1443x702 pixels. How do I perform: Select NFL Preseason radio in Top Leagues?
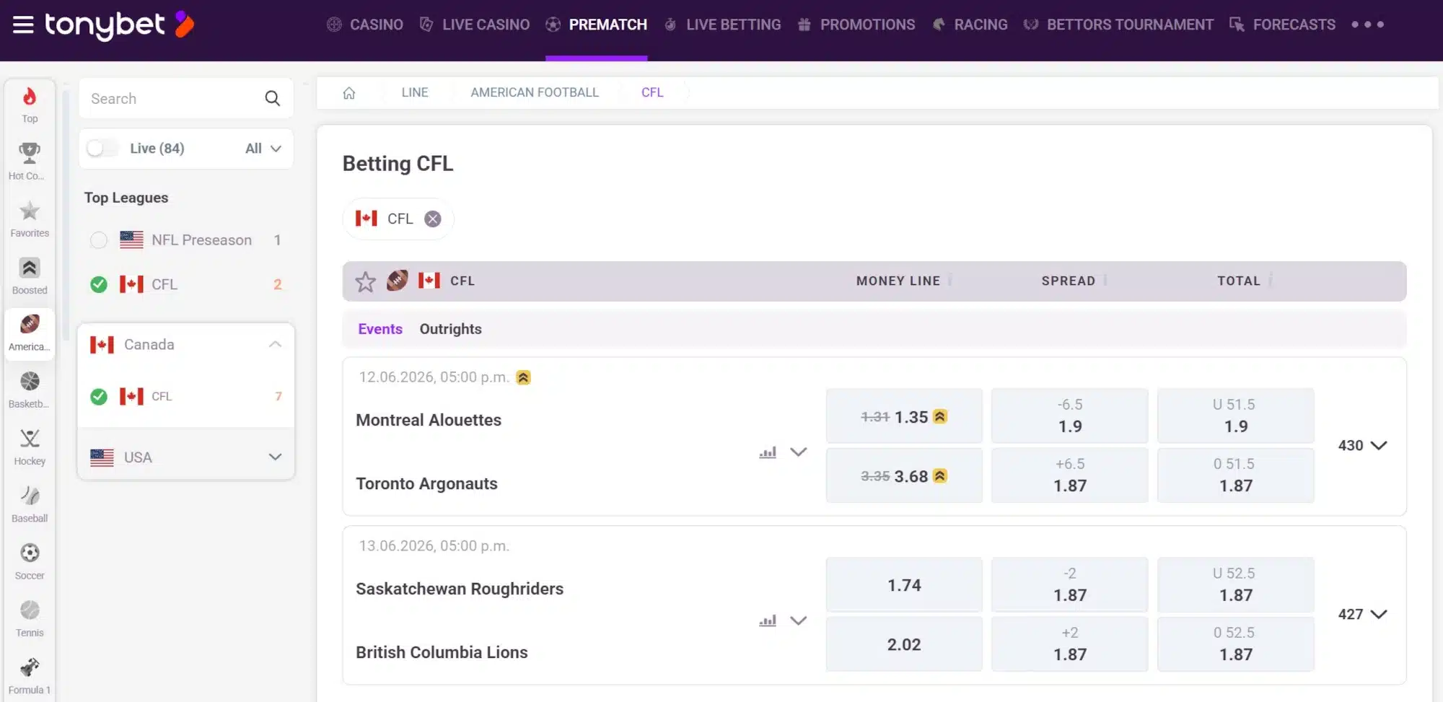pyautogui.click(x=99, y=240)
